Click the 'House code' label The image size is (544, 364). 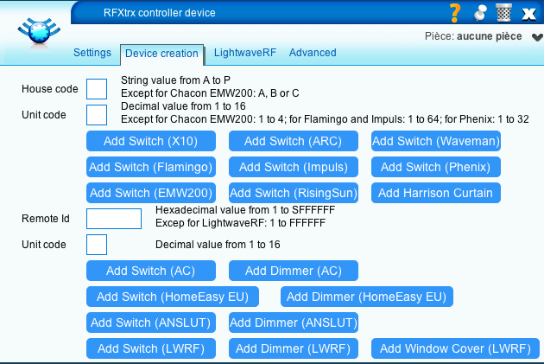point(49,89)
